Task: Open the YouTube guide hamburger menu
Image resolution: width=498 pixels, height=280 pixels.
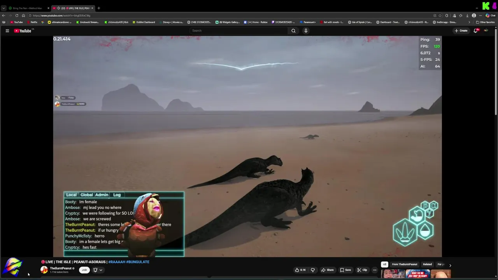Action: [x=7, y=31]
